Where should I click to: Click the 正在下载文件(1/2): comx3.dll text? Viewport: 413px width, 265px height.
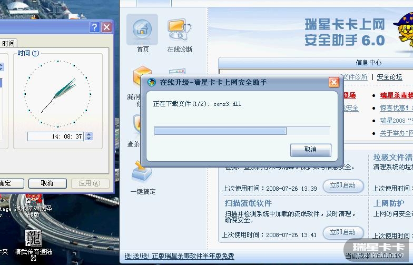pyautogui.click(x=197, y=104)
